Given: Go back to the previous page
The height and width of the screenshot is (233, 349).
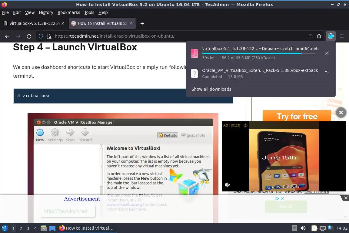Looking at the screenshot, I should pyautogui.click(x=7, y=36).
